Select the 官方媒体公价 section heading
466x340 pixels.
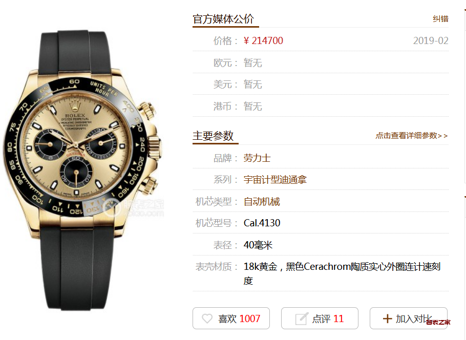coord(223,19)
